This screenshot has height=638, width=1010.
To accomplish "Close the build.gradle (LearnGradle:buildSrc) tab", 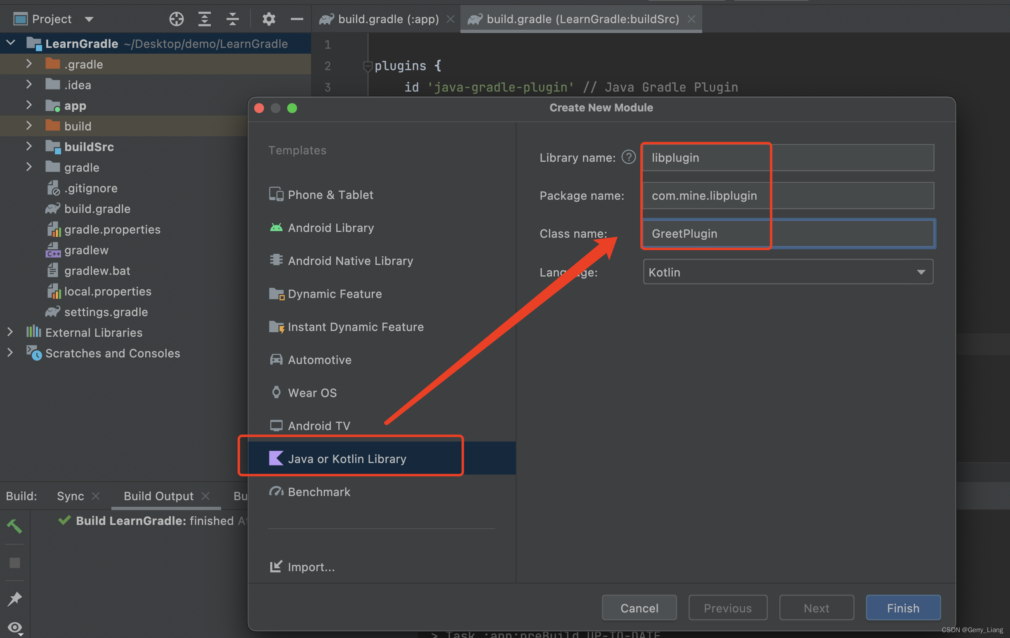I will click(691, 19).
